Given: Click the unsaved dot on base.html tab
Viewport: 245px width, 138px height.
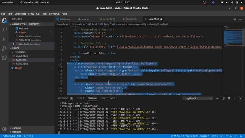Looking at the screenshot, I should point(161,19).
